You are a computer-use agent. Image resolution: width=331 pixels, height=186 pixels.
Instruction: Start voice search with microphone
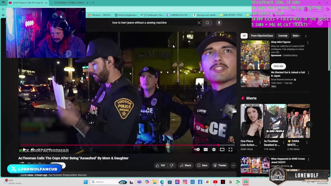[219, 23]
